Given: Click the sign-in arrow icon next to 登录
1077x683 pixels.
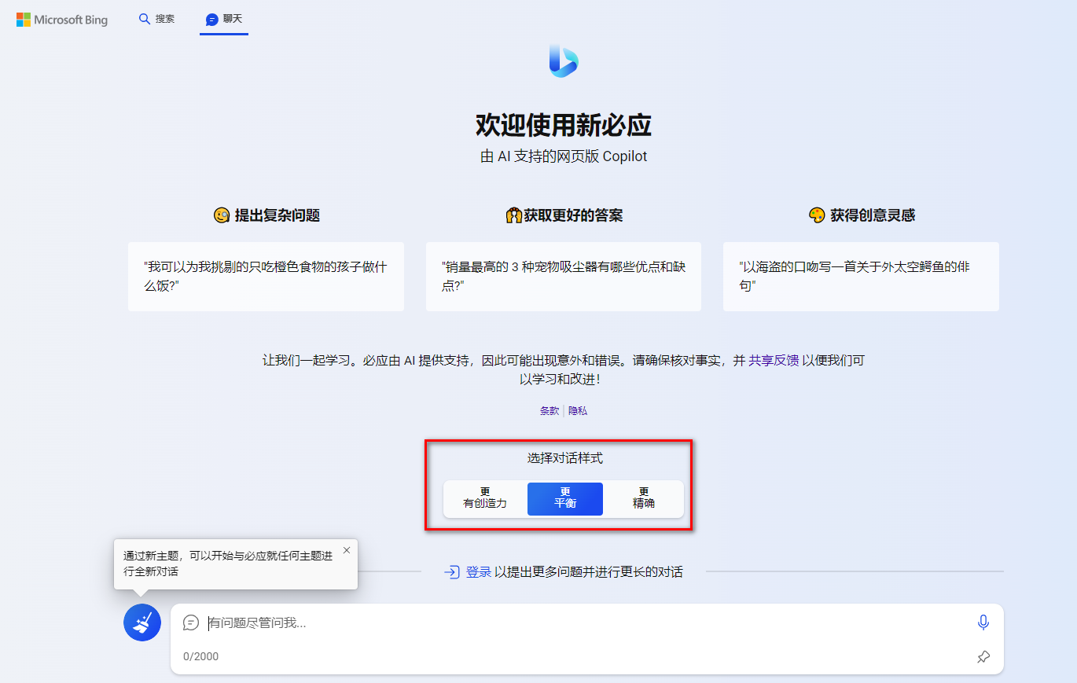Looking at the screenshot, I should (x=451, y=572).
